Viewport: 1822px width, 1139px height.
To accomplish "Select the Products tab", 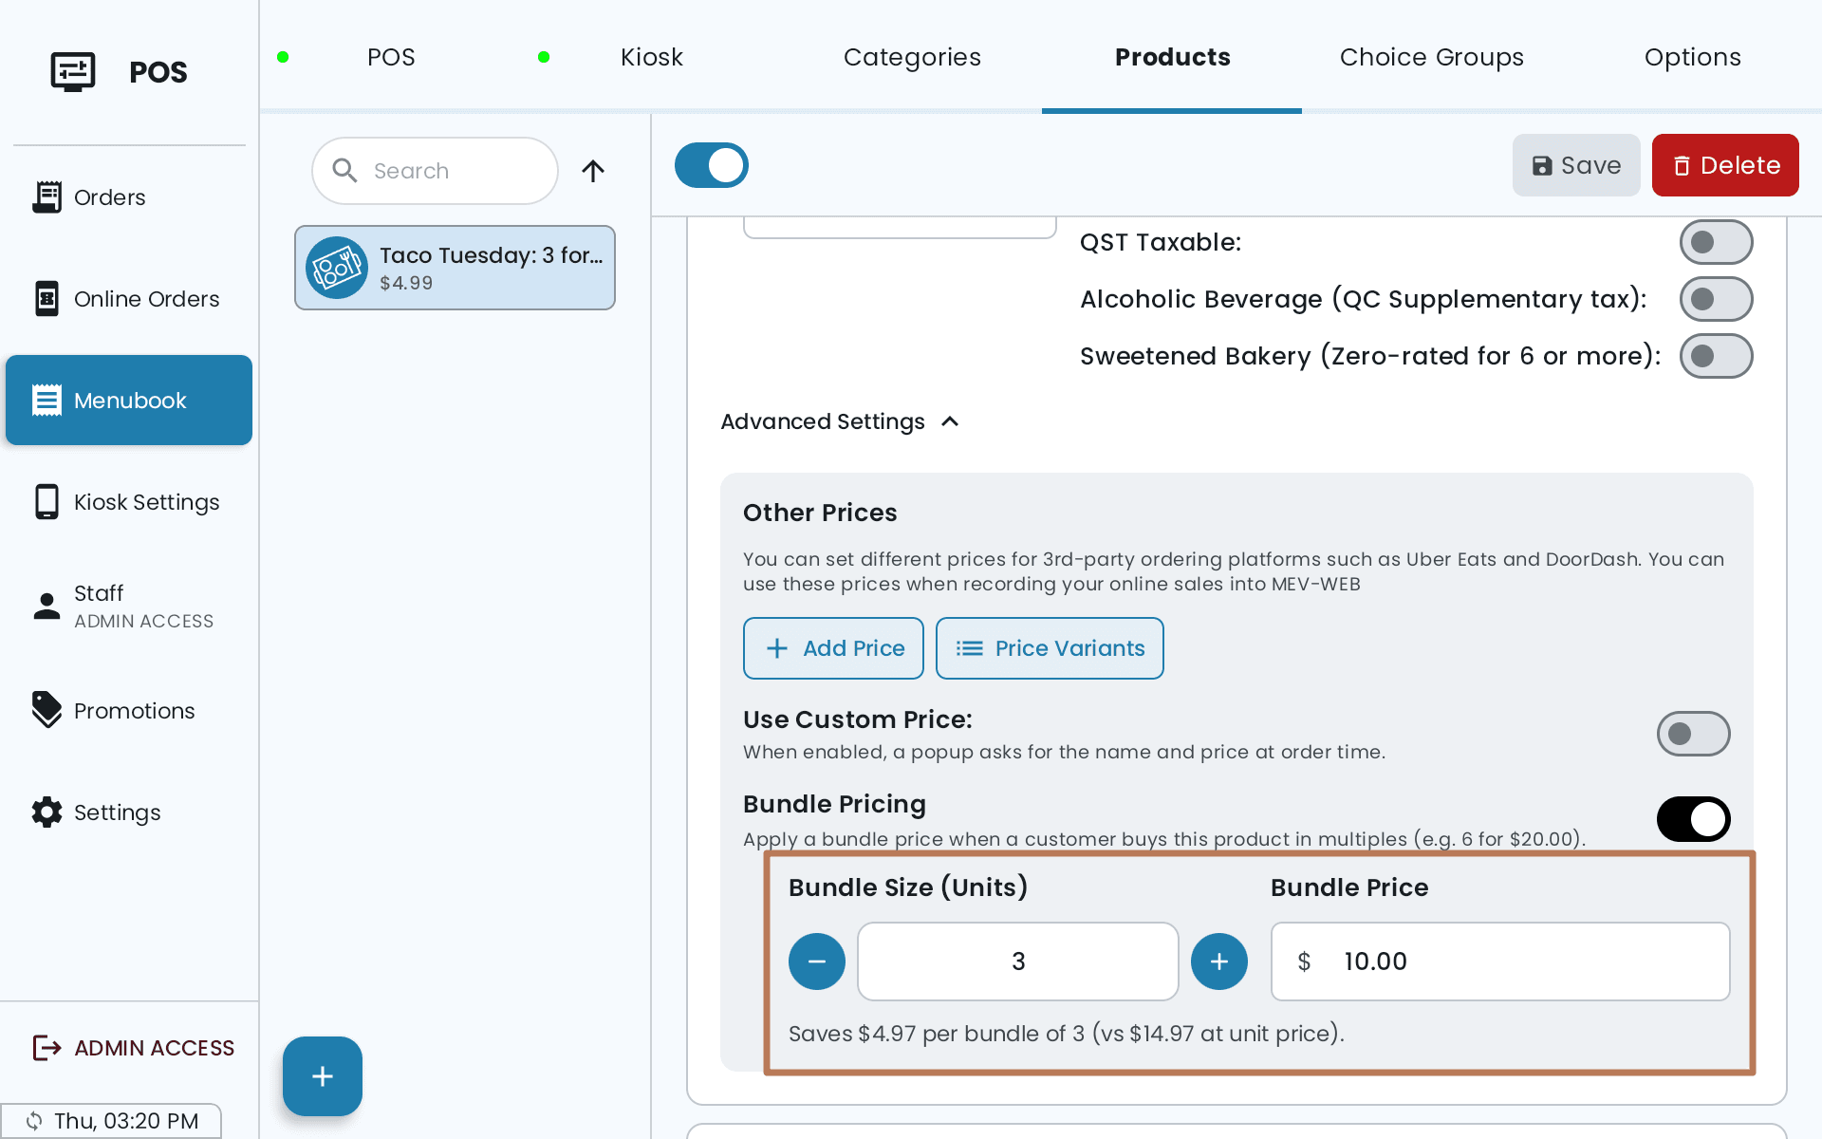I will [1172, 57].
